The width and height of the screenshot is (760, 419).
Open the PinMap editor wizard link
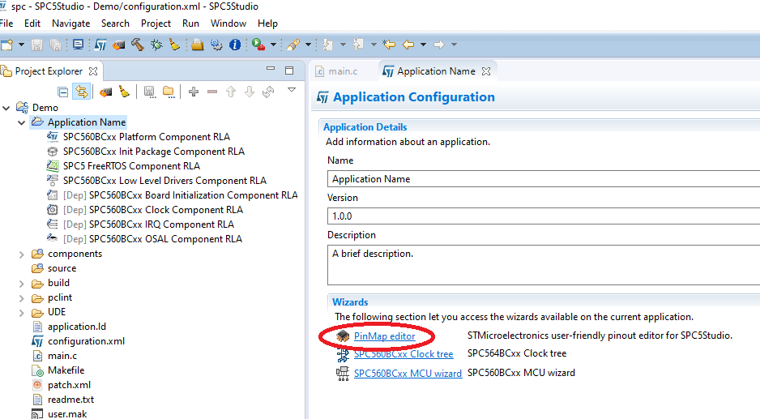[384, 336]
